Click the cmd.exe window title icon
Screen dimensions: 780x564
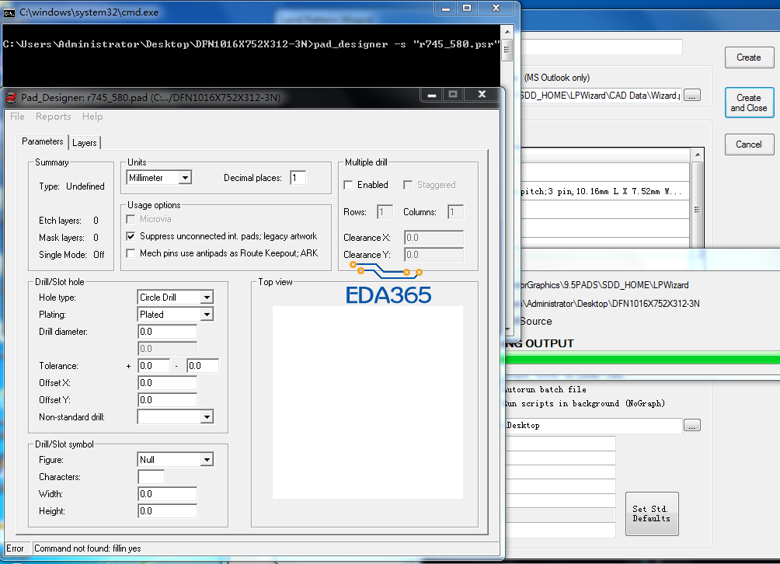point(9,12)
